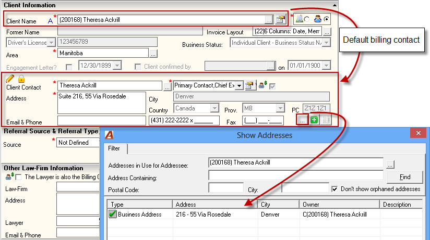The width and height of the screenshot is (430, 240).
Task: Click the PC field Z1Z 1Z1
Action: tap(316, 108)
